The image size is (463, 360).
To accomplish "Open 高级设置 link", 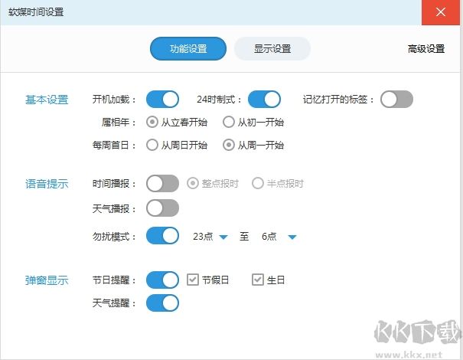I will click(426, 48).
